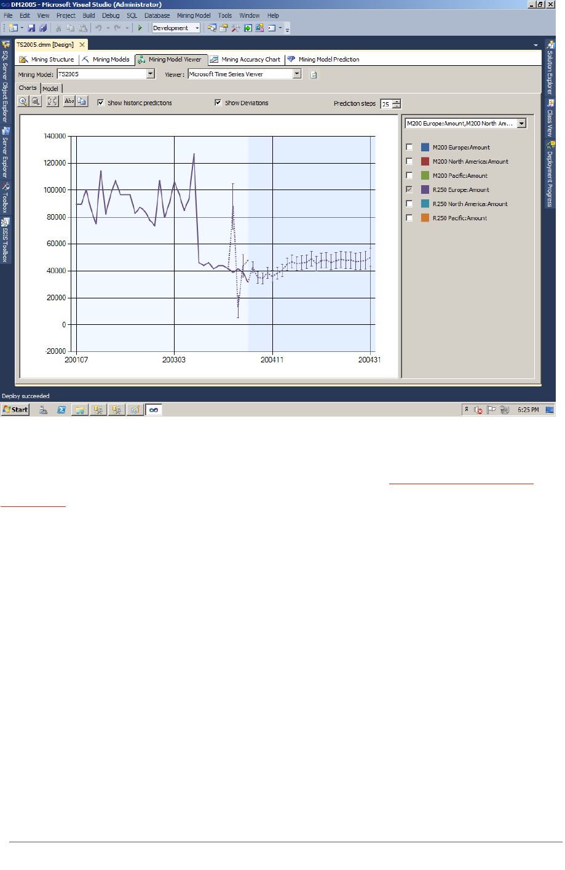565x870 pixels.
Task: Open the Mining Model dropdown TS2005
Action: click(151, 74)
